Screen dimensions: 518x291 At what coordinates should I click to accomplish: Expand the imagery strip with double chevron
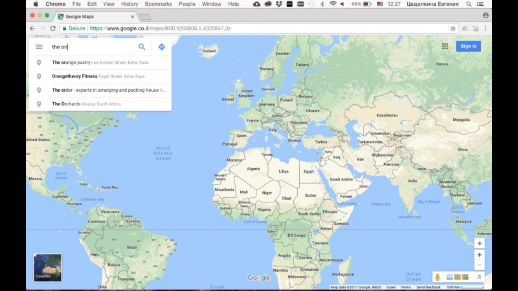tap(479, 277)
